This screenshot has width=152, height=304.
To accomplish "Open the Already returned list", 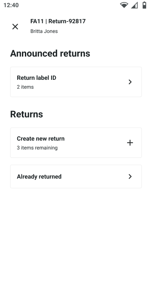I will tap(76, 176).
